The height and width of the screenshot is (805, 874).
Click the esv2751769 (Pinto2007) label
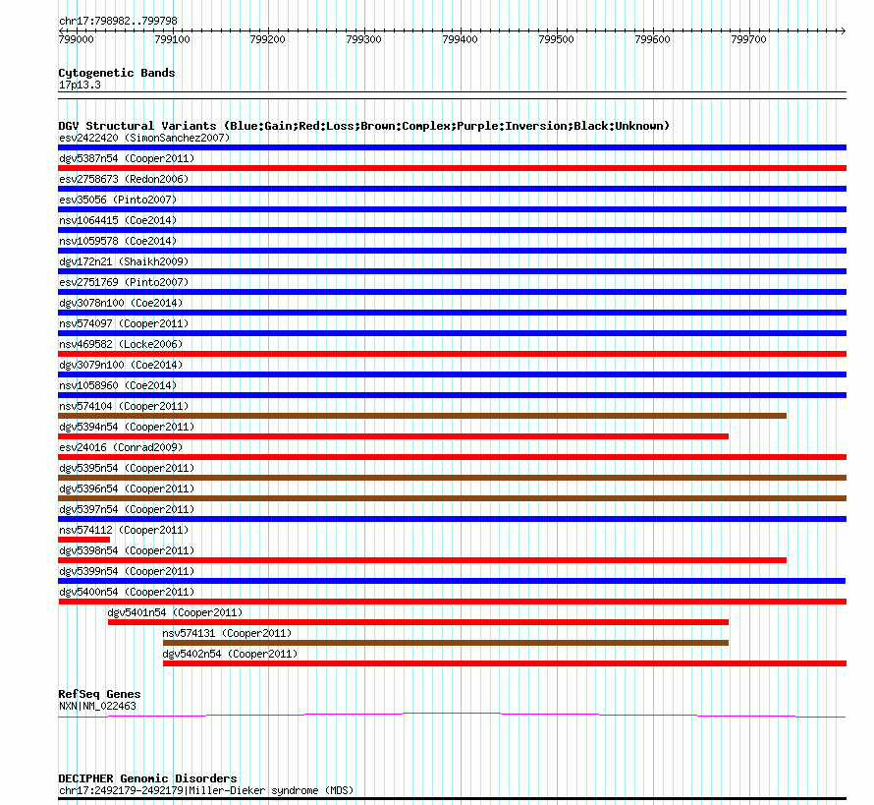click(124, 282)
